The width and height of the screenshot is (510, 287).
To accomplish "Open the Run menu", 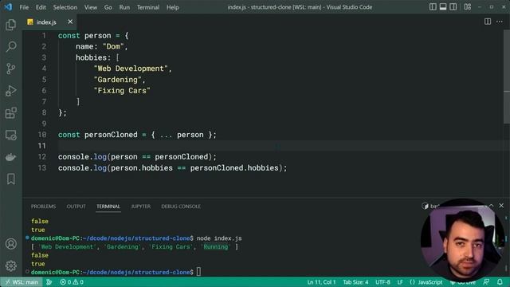I will tap(124, 7).
